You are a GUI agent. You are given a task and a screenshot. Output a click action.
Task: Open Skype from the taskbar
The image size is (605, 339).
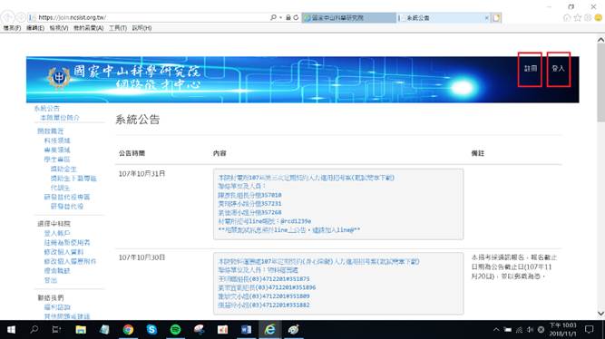(151, 330)
